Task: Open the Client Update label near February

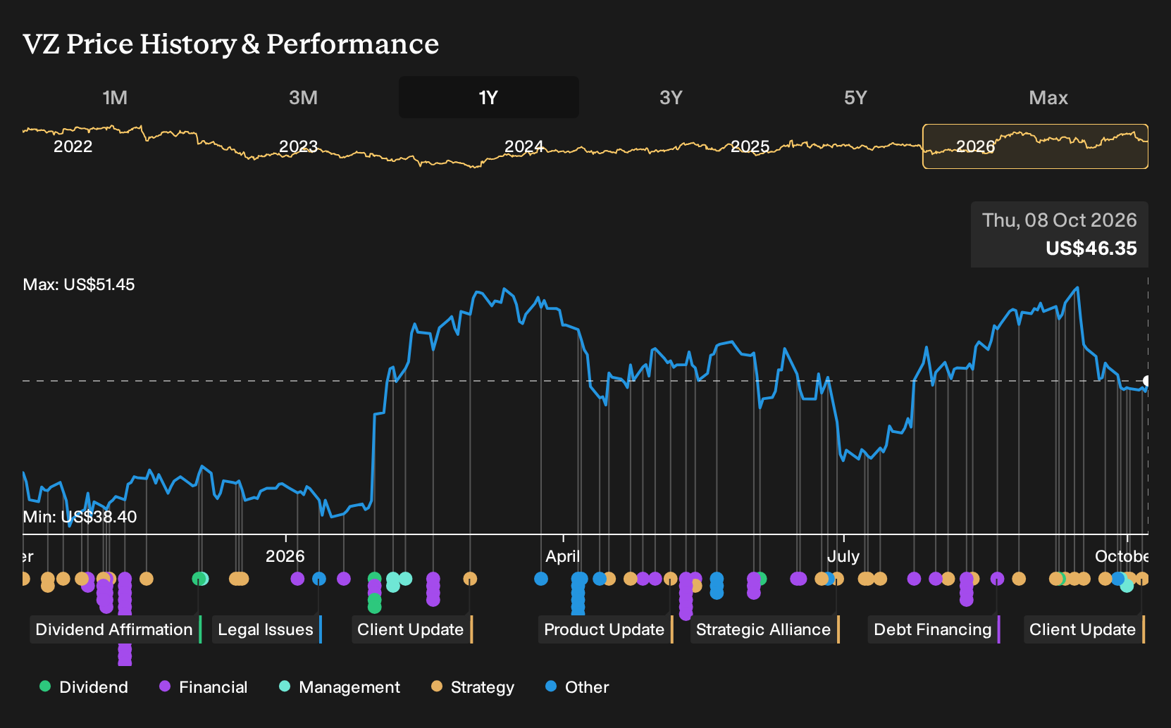Action: tap(411, 629)
